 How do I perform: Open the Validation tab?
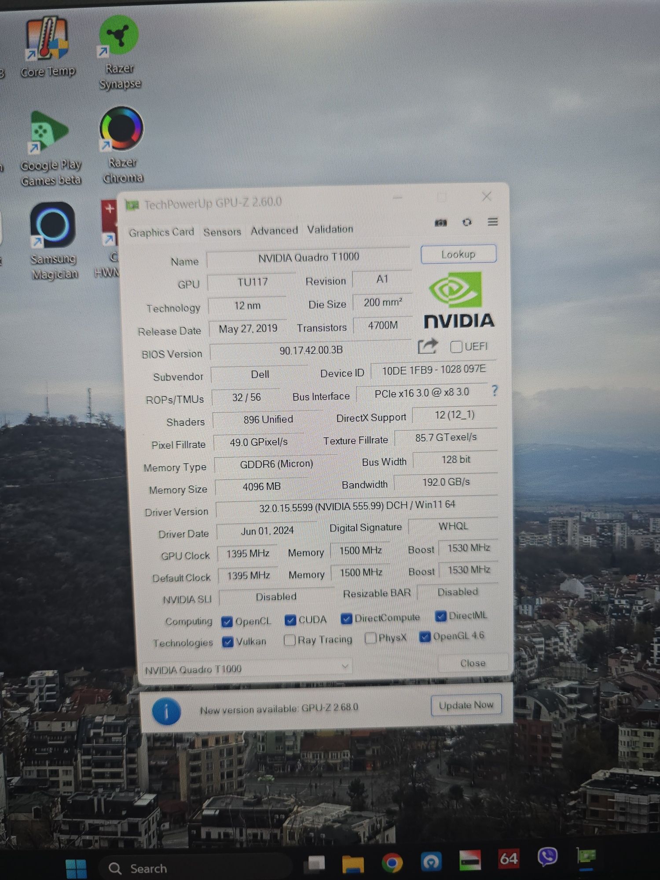[x=330, y=229]
